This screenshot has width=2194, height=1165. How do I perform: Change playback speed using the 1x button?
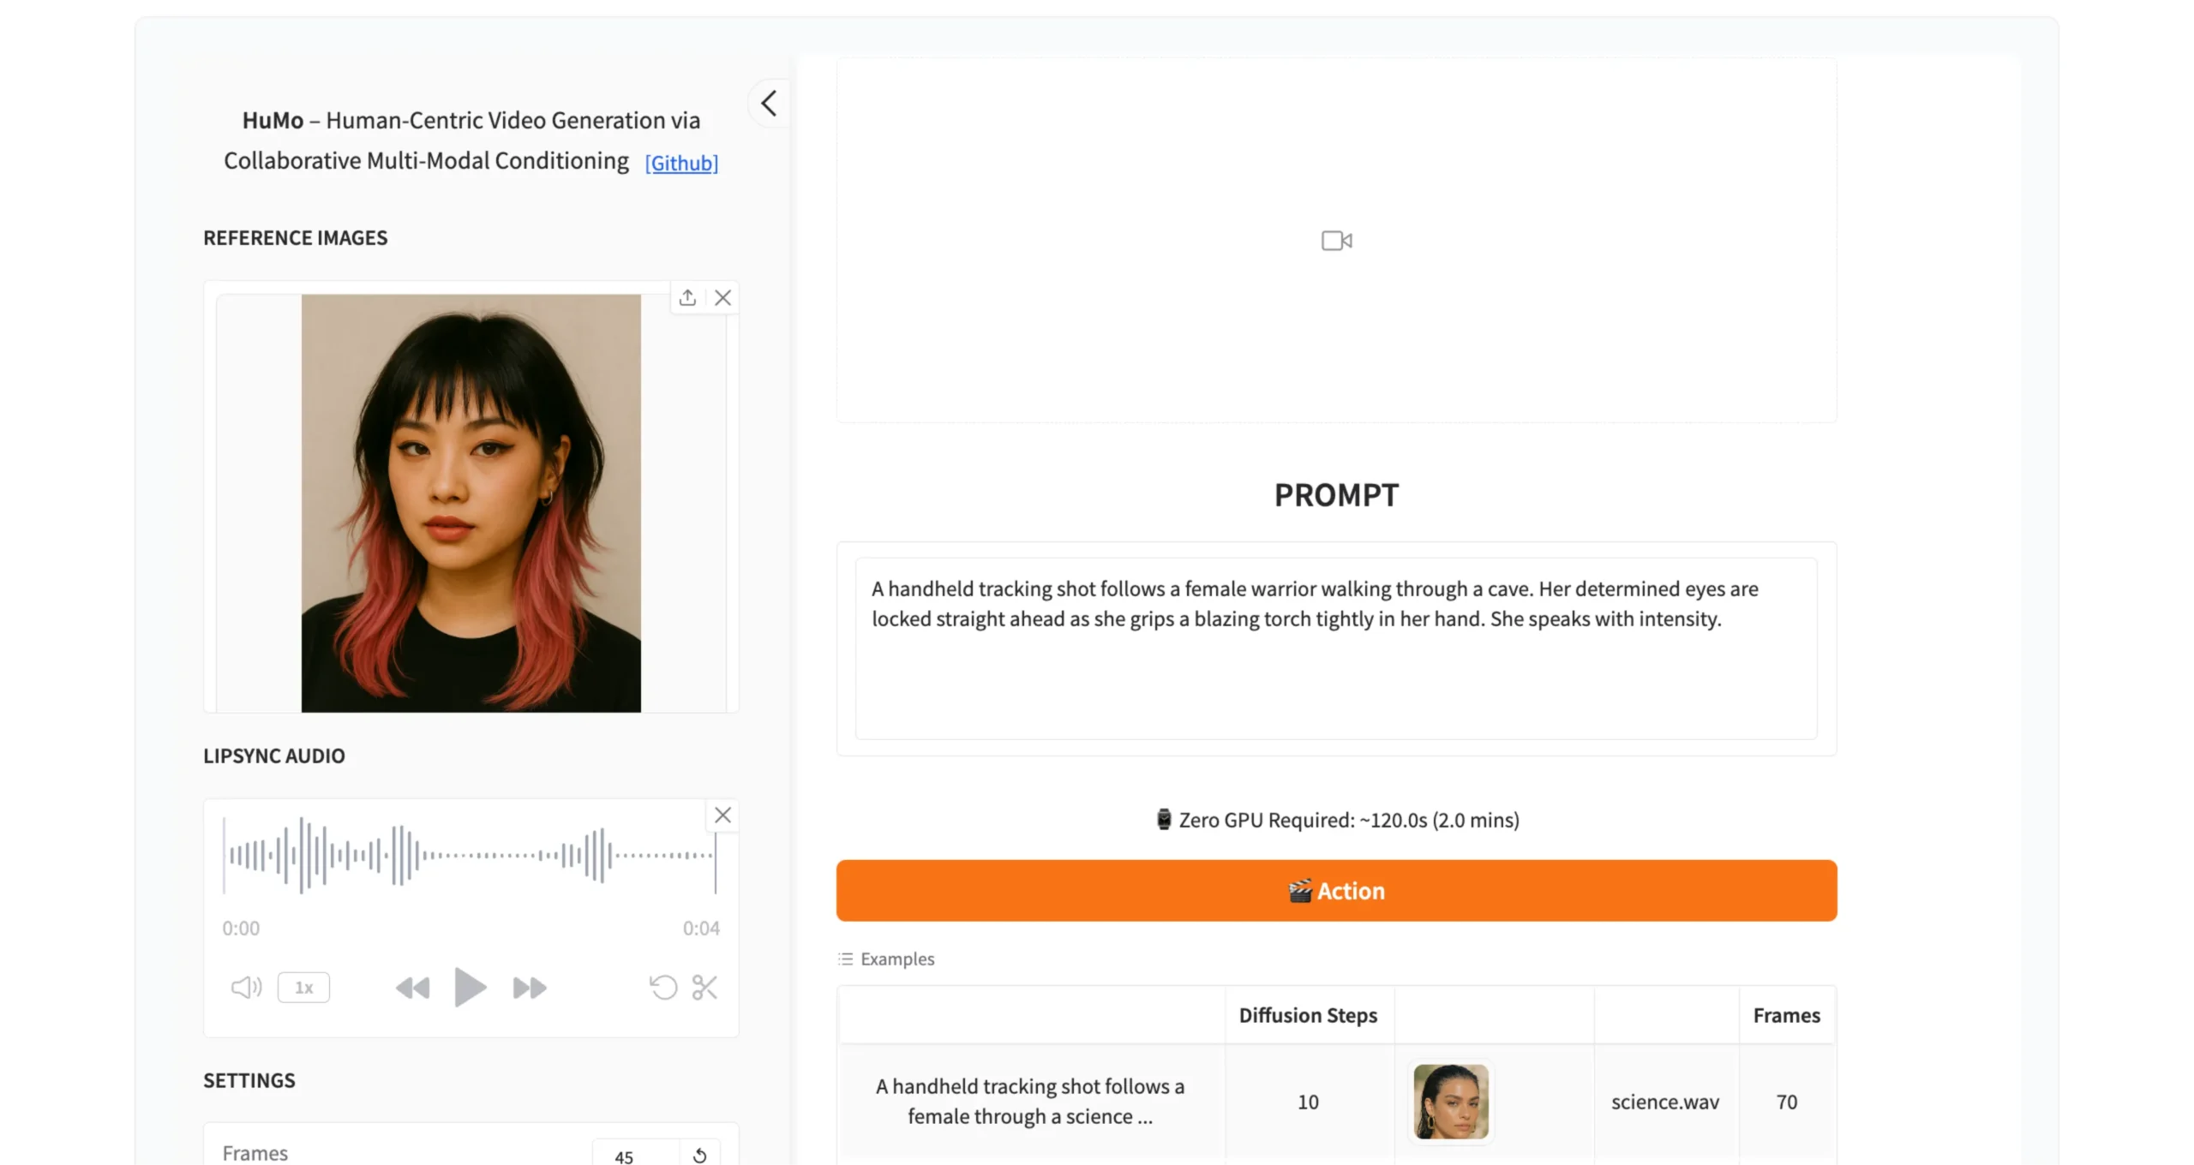[303, 988]
